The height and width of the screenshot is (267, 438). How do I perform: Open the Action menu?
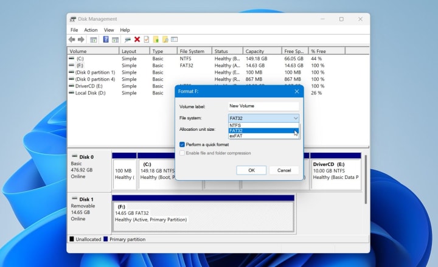coord(91,30)
